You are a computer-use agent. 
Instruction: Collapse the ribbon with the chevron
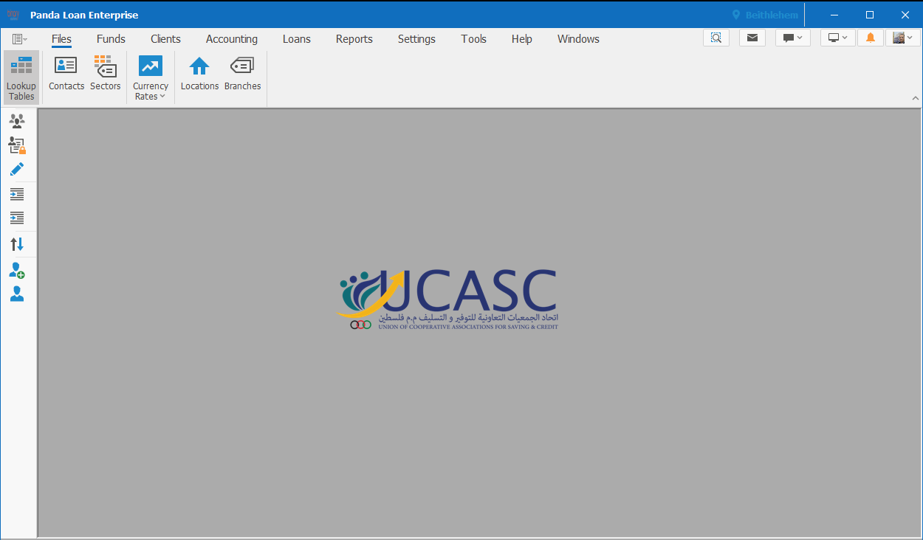(916, 98)
